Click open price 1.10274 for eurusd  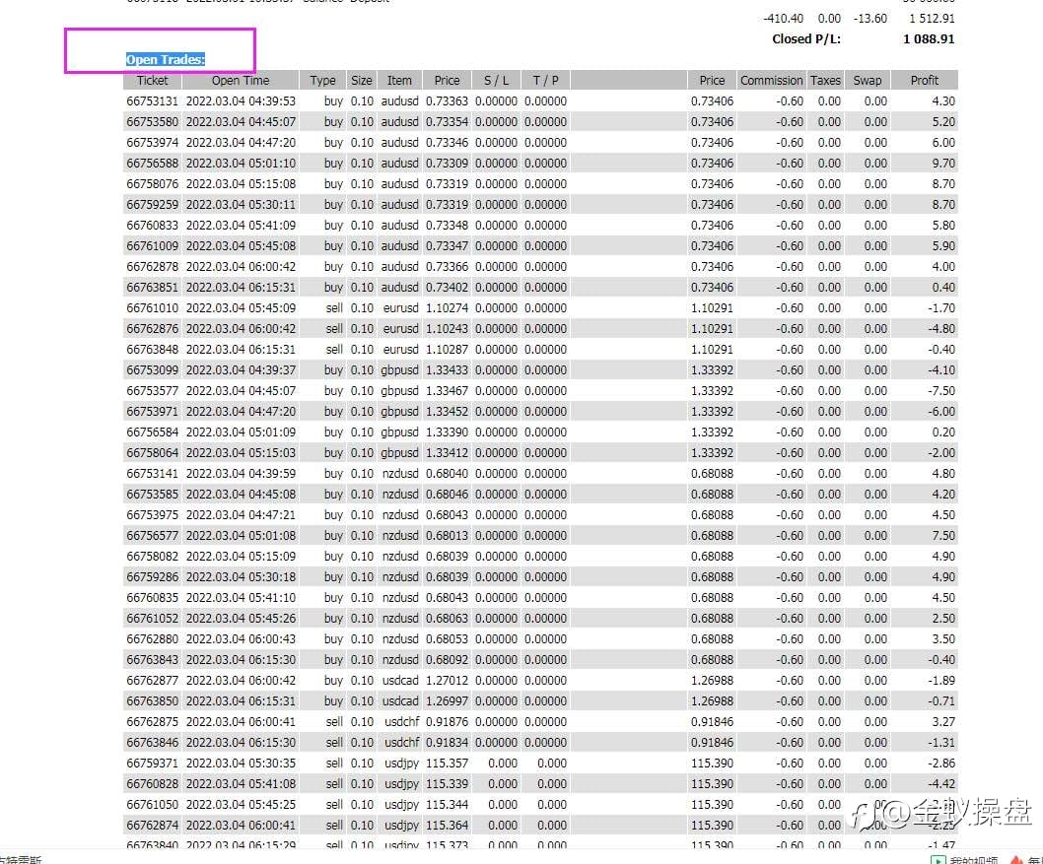tap(447, 307)
